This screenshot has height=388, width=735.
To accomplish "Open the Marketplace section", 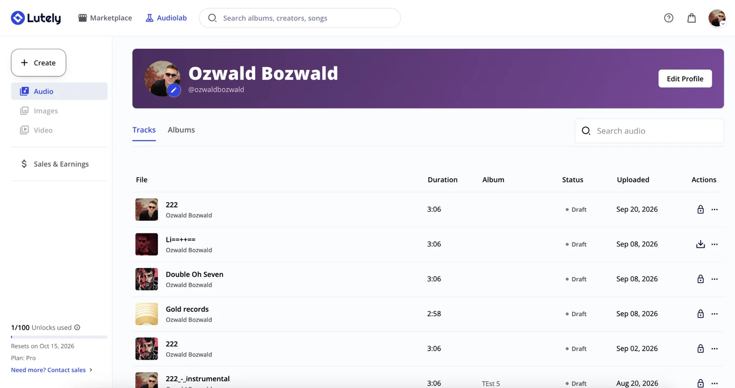I will [x=105, y=18].
